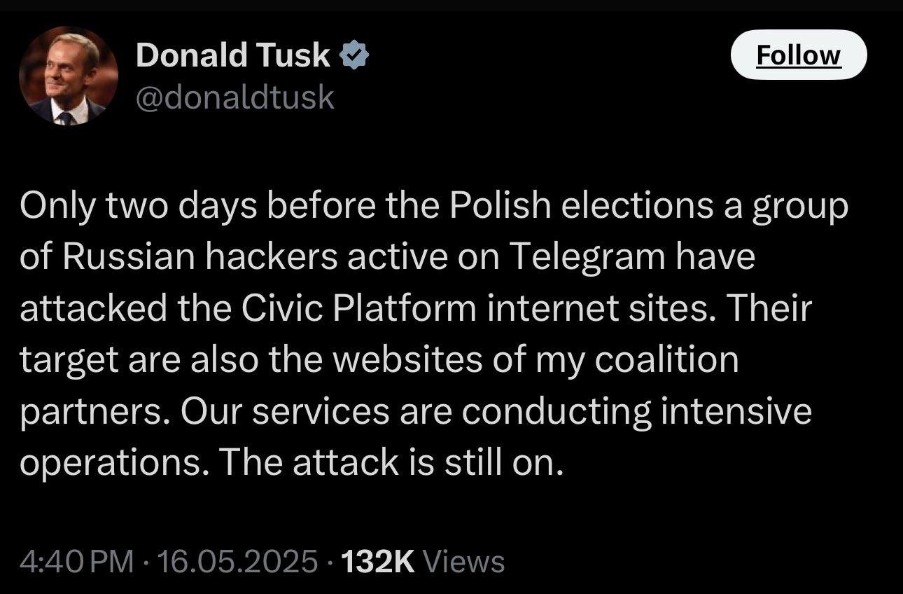Open Donald Tusk's profile picture
The width and height of the screenshot is (903, 594).
point(68,76)
